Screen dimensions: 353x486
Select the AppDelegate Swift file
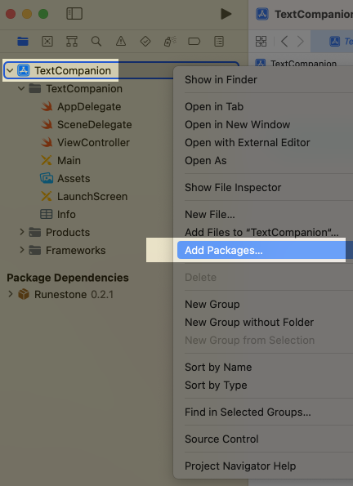[x=81, y=107]
